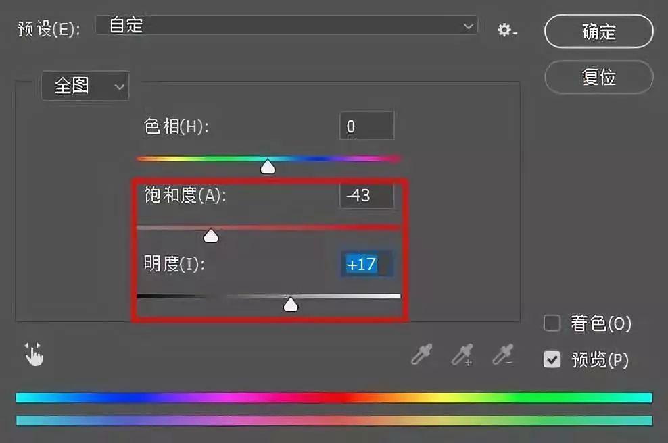Open the preset options gear menu
This screenshot has width=668, height=443.
click(x=506, y=30)
